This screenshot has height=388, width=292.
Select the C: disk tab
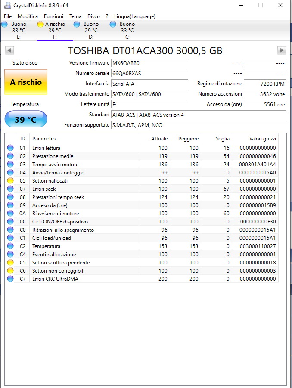tap(127, 31)
